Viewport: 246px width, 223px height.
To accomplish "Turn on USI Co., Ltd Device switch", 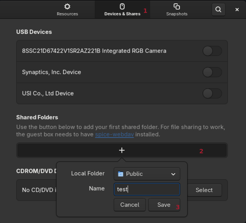I will coord(212,93).
